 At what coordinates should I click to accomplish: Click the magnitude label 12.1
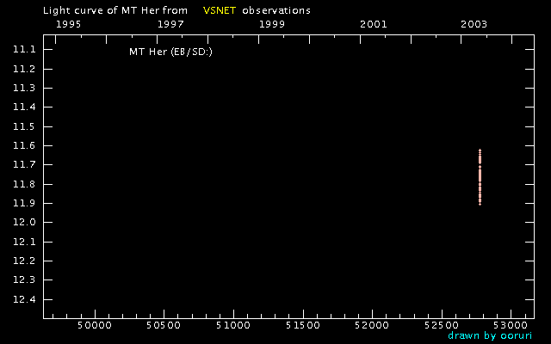coord(25,242)
